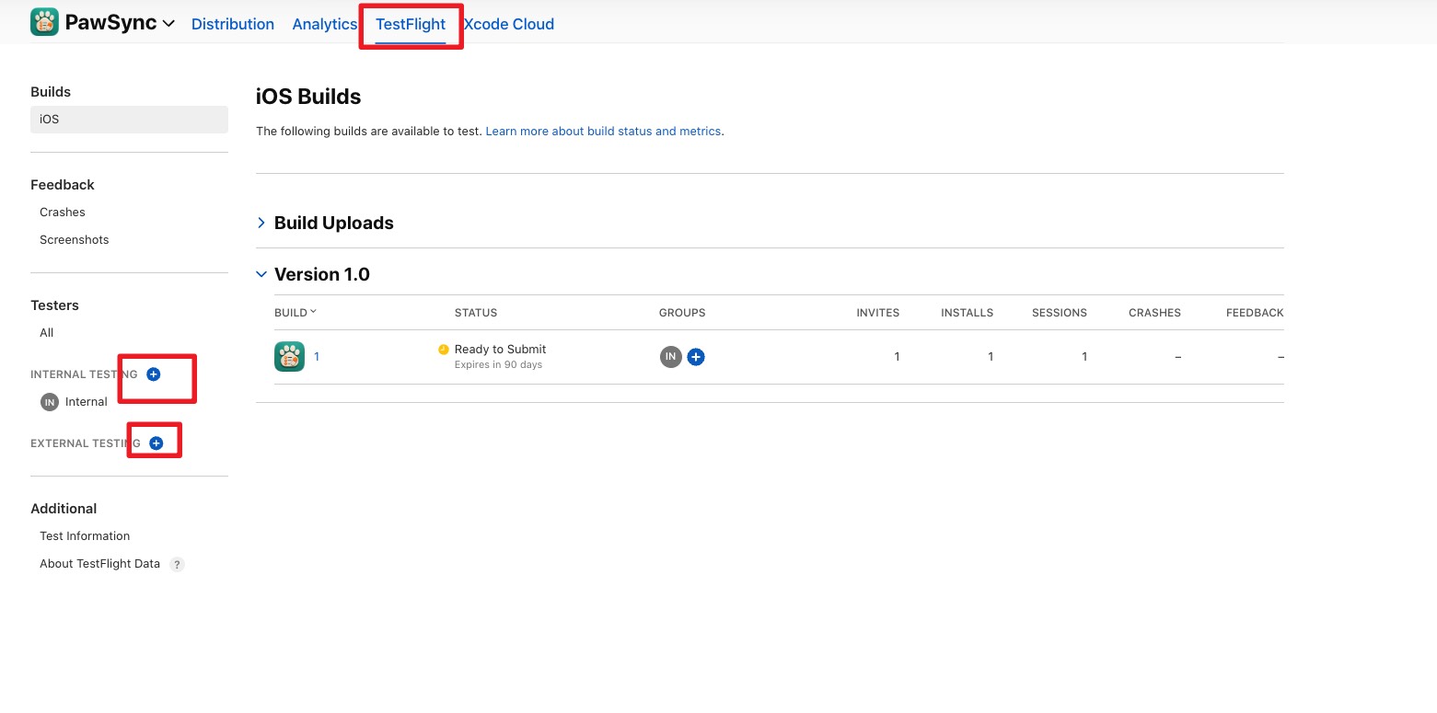1437x713 pixels.
Task: Go to the Xcode Cloud tab
Action: [509, 24]
